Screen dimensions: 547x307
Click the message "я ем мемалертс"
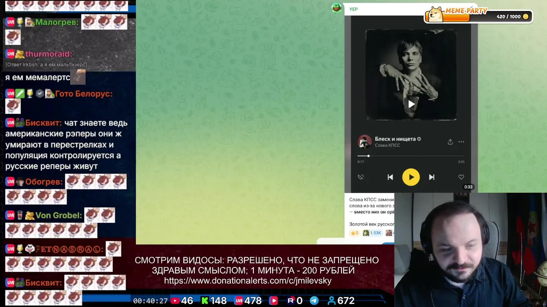tap(38, 78)
